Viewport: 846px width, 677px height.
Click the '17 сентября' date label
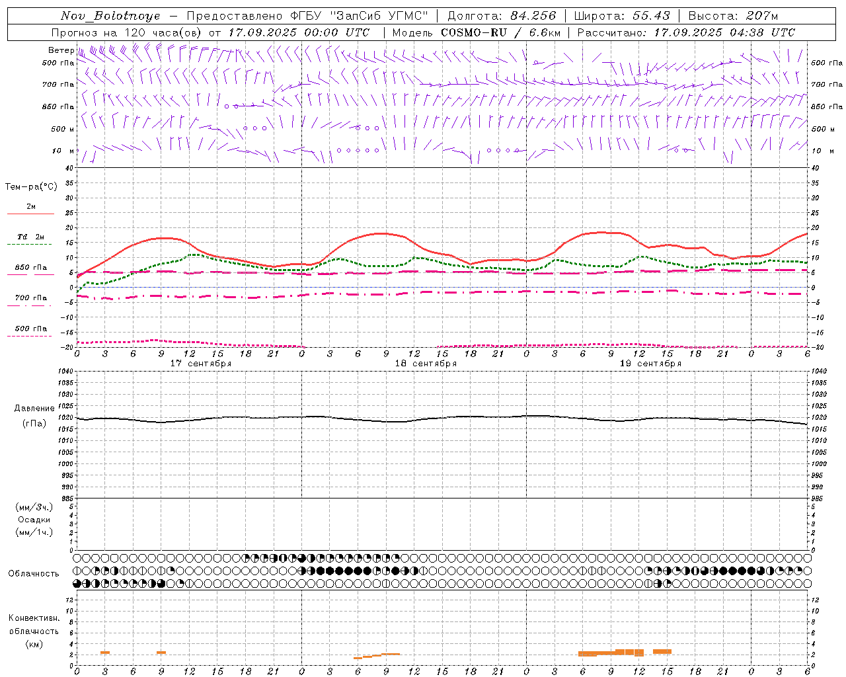201,364
